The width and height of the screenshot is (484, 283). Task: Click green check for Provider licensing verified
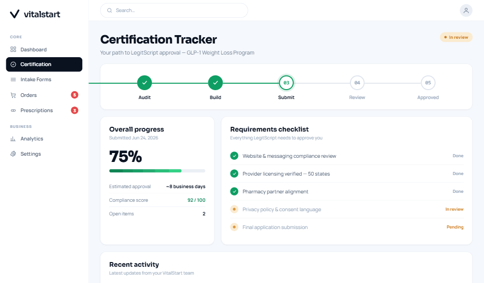pos(234,173)
